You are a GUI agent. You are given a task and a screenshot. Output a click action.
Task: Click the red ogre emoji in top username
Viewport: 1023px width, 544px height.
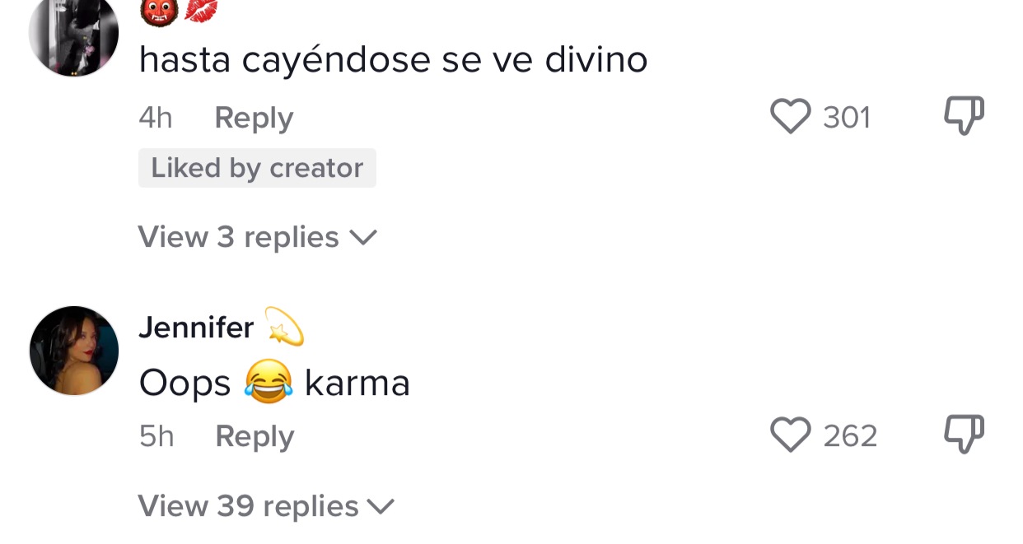point(161,10)
